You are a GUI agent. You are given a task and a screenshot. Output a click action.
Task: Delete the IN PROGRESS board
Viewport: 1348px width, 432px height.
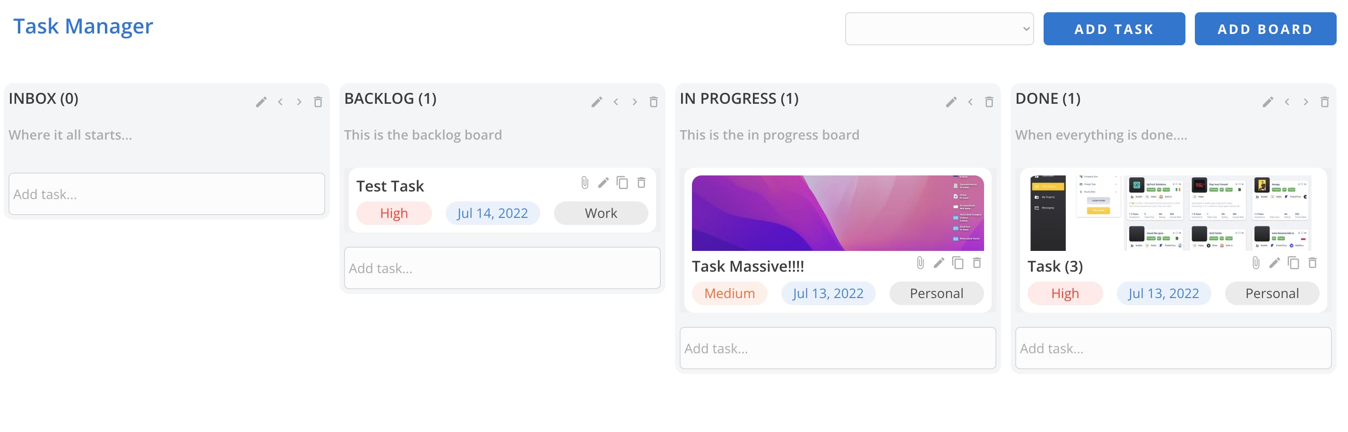pyautogui.click(x=988, y=102)
